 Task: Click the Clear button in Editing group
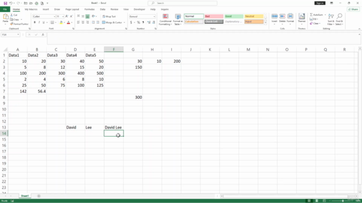(x=315, y=24)
